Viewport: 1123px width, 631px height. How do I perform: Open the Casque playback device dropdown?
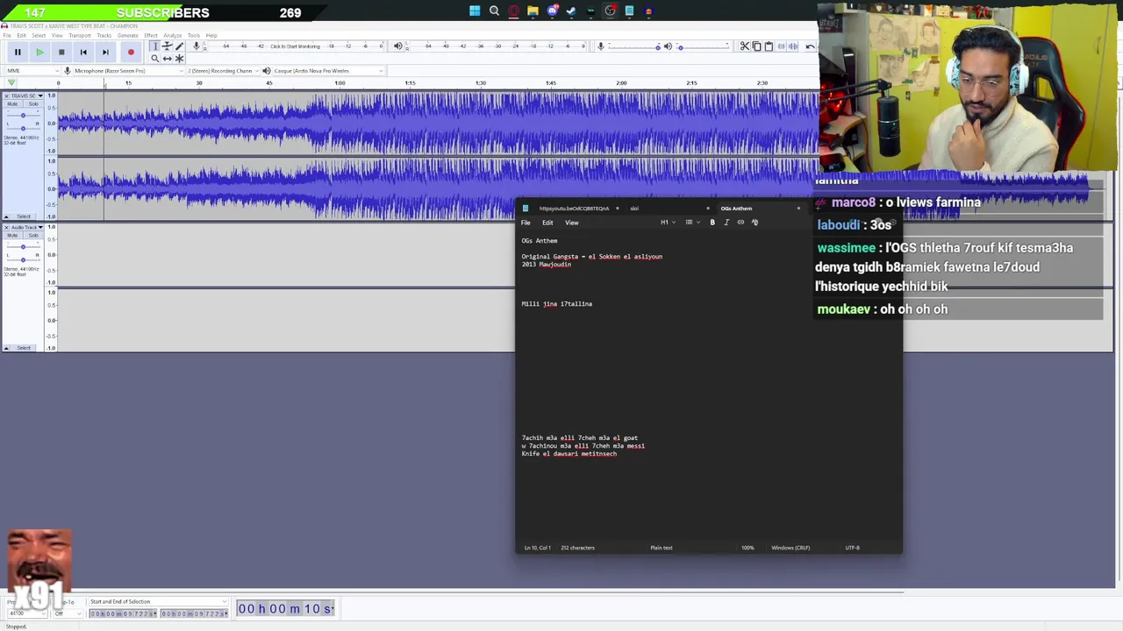click(329, 71)
